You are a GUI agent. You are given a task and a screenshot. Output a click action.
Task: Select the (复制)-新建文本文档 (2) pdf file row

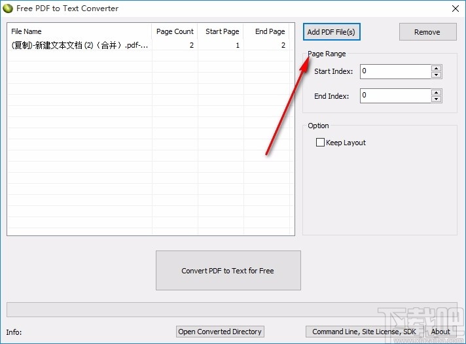click(x=149, y=45)
